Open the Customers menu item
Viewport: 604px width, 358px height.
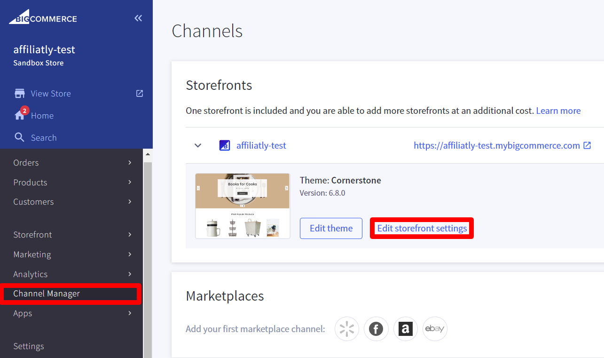pyautogui.click(x=71, y=202)
